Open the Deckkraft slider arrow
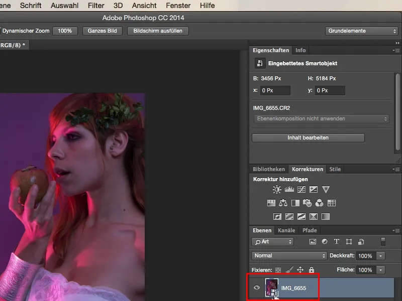The height and width of the screenshot is (301, 402). (x=381, y=256)
